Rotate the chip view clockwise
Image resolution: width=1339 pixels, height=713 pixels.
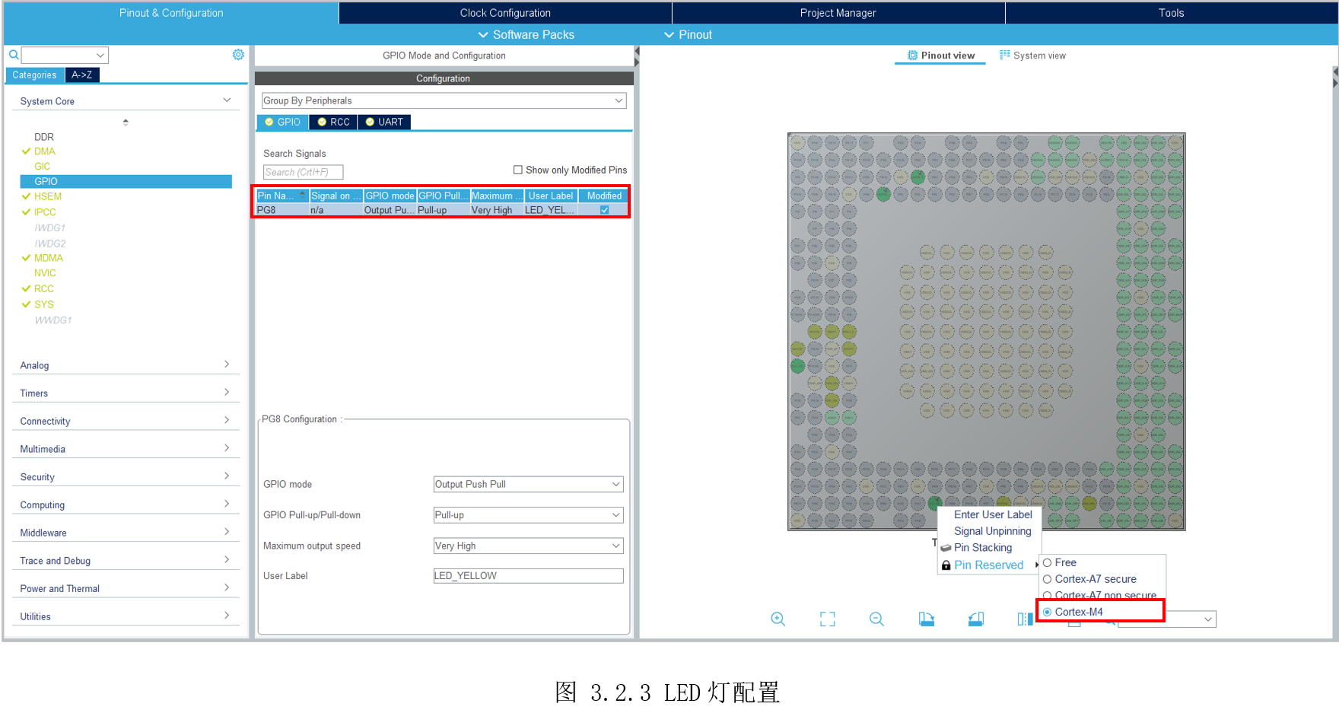(x=926, y=619)
